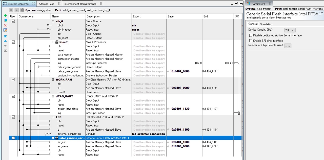Screen dimensions: 324x160
Task: Click the green plus add component icon
Action: 5,16
